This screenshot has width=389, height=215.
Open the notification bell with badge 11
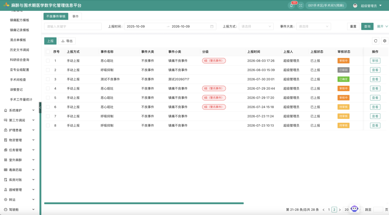coord(291,5)
